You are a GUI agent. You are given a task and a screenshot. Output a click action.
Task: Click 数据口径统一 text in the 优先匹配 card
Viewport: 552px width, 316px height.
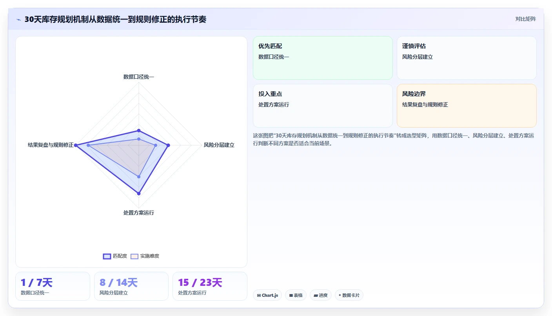(x=274, y=57)
